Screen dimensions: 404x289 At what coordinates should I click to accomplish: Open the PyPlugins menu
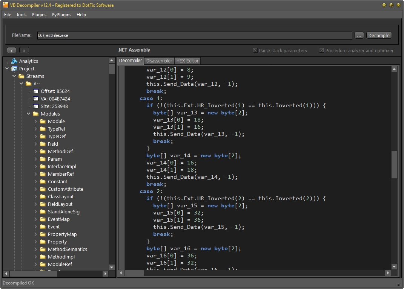[x=61, y=15]
